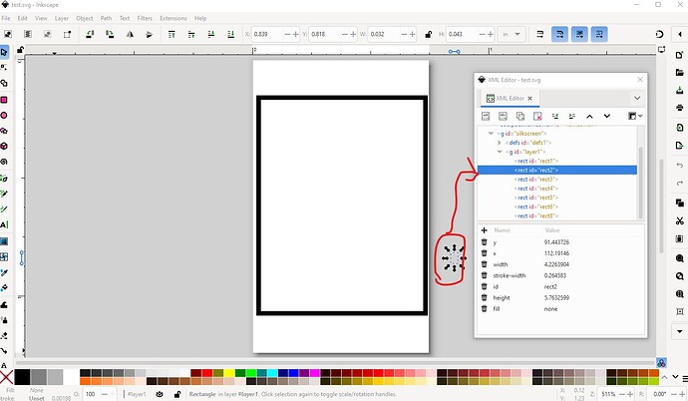Raise selection one step
The width and height of the screenshot is (688, 401).
(x=191, y=34)
